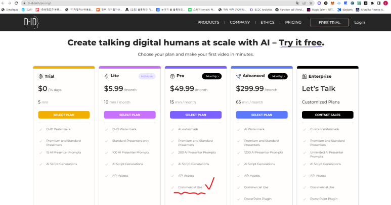Toggle the Lite plan Individual badge
391x205 pixels.
pyautogui.click(x=147, y=76)
